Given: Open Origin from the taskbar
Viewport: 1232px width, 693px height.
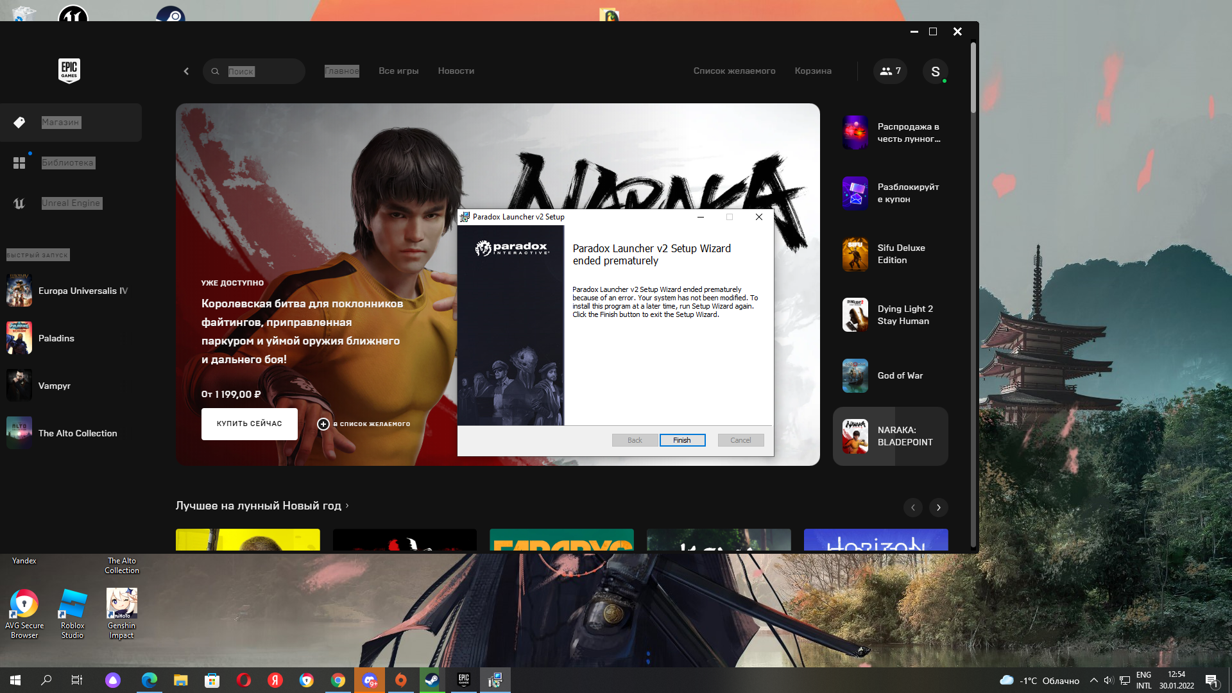Looking at the screenshot, I should [x=401, y=680].
